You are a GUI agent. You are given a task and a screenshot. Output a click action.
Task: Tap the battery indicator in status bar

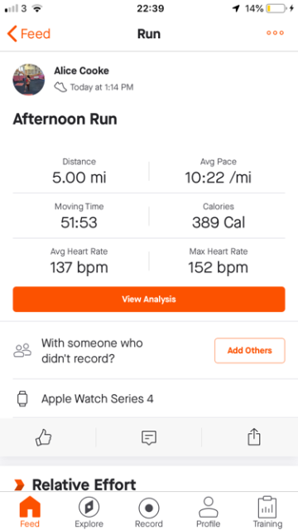[x=276, y=8]
